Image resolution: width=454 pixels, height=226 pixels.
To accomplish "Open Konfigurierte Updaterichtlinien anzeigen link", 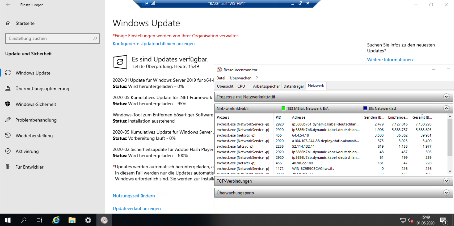I will coord(154,44).
